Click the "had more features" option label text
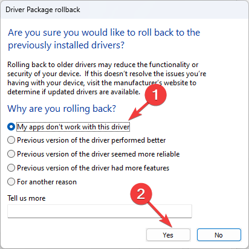The height and width of the screenshot is (249, 249). [x=93, y=168]
